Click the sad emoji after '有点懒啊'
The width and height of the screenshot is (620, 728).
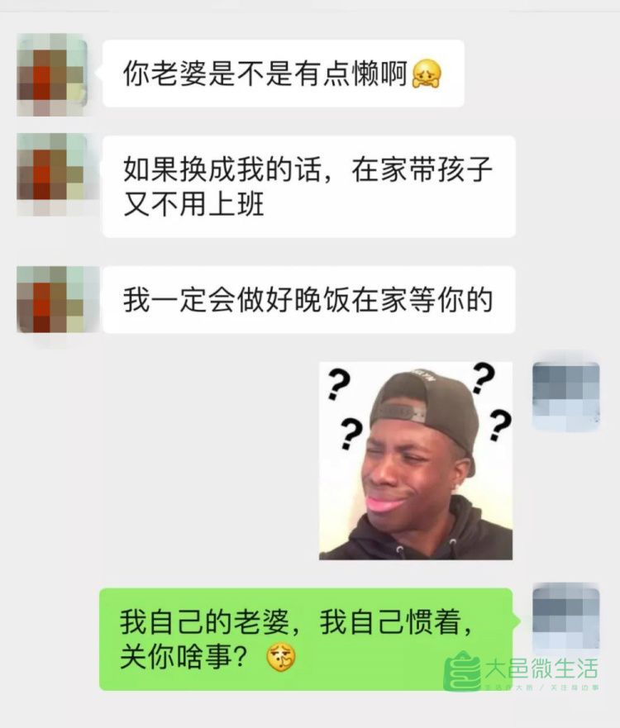(x=427, y=74)
